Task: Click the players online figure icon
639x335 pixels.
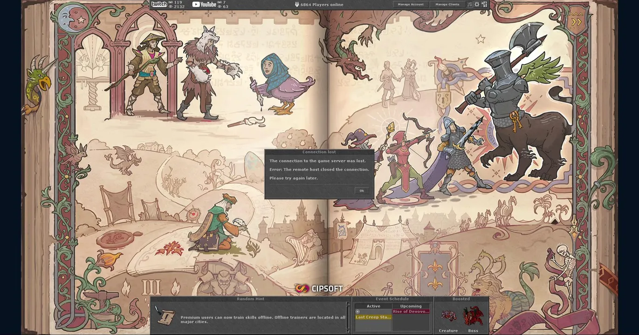Action: (297, 5)
